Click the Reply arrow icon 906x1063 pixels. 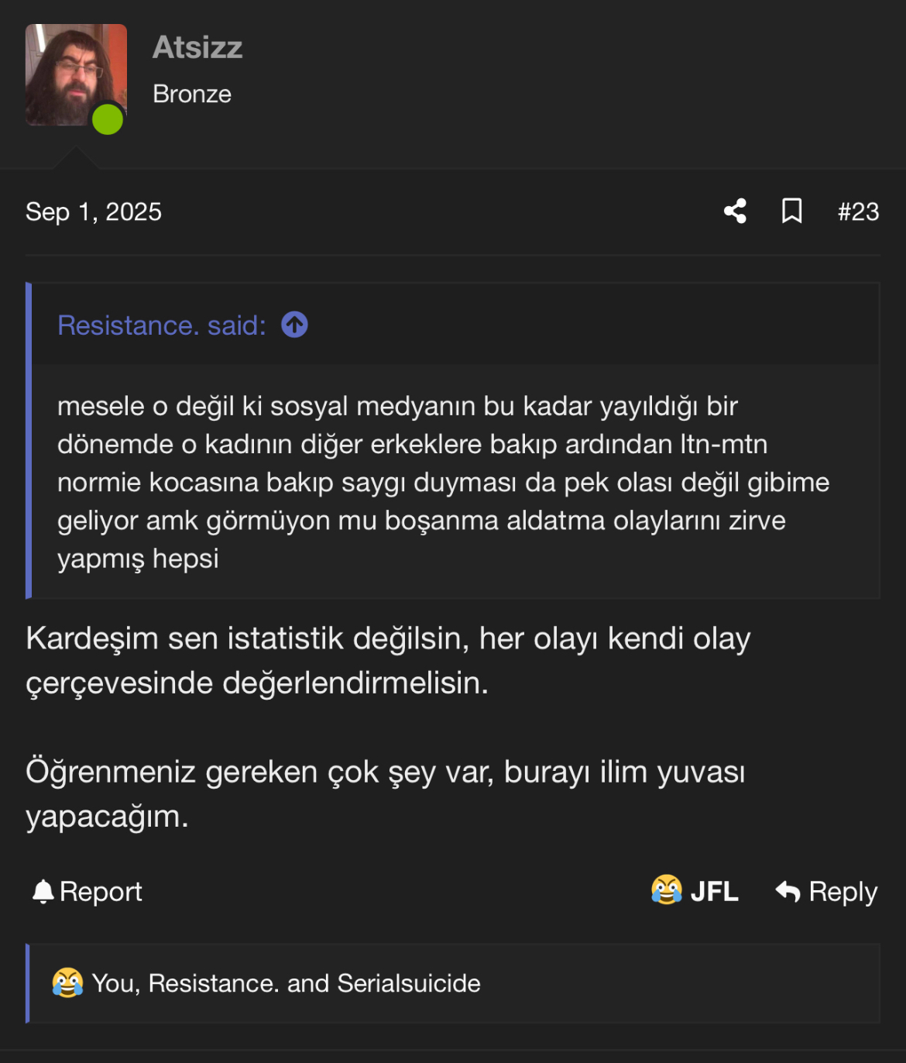click(788, 892)
